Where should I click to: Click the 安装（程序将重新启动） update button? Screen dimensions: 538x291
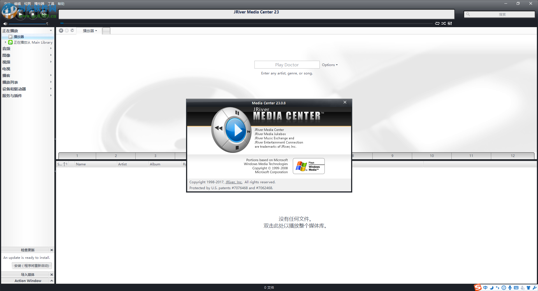coord(32,266)
